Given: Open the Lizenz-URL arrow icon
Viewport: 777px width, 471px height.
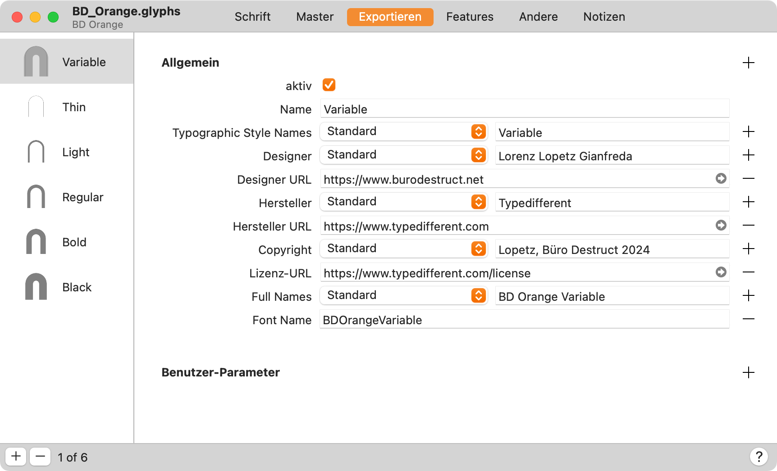Looking at the screenshot, I should point(721,272).
